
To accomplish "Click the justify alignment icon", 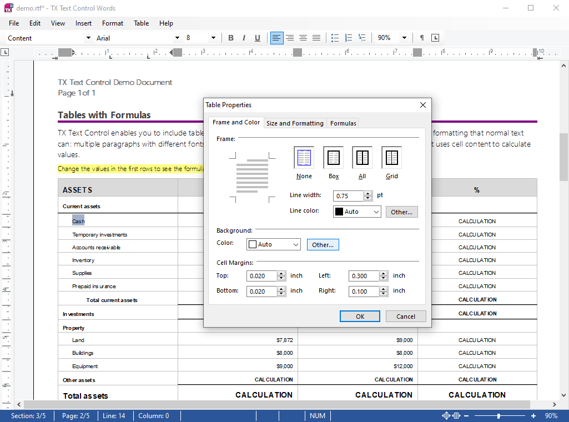I will click(x=316, y=38).
